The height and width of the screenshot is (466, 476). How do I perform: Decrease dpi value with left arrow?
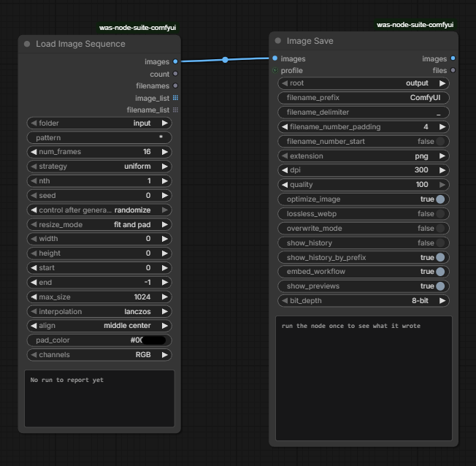[285, 170]
